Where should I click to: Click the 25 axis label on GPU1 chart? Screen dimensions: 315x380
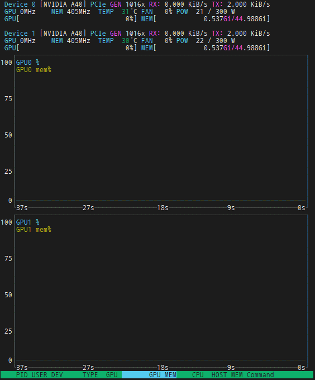(8, 331)
